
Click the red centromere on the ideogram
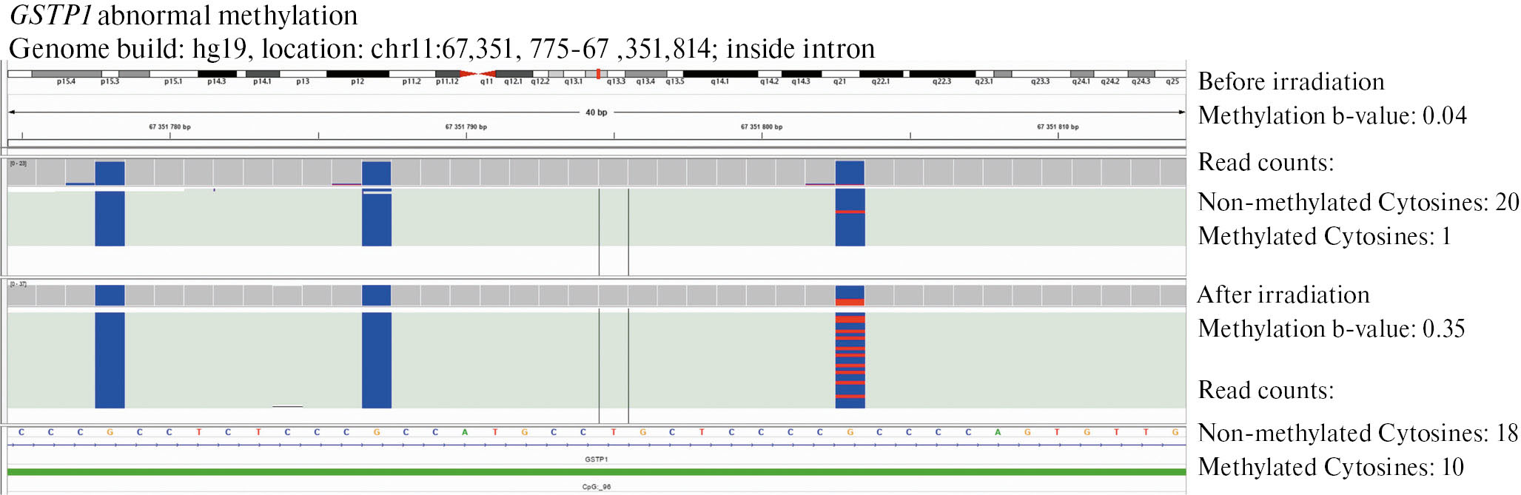point(477,74)
